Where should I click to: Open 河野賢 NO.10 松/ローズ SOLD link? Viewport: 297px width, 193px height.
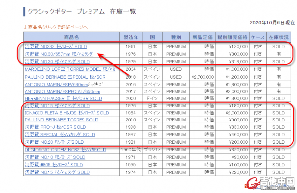point(55,157)
